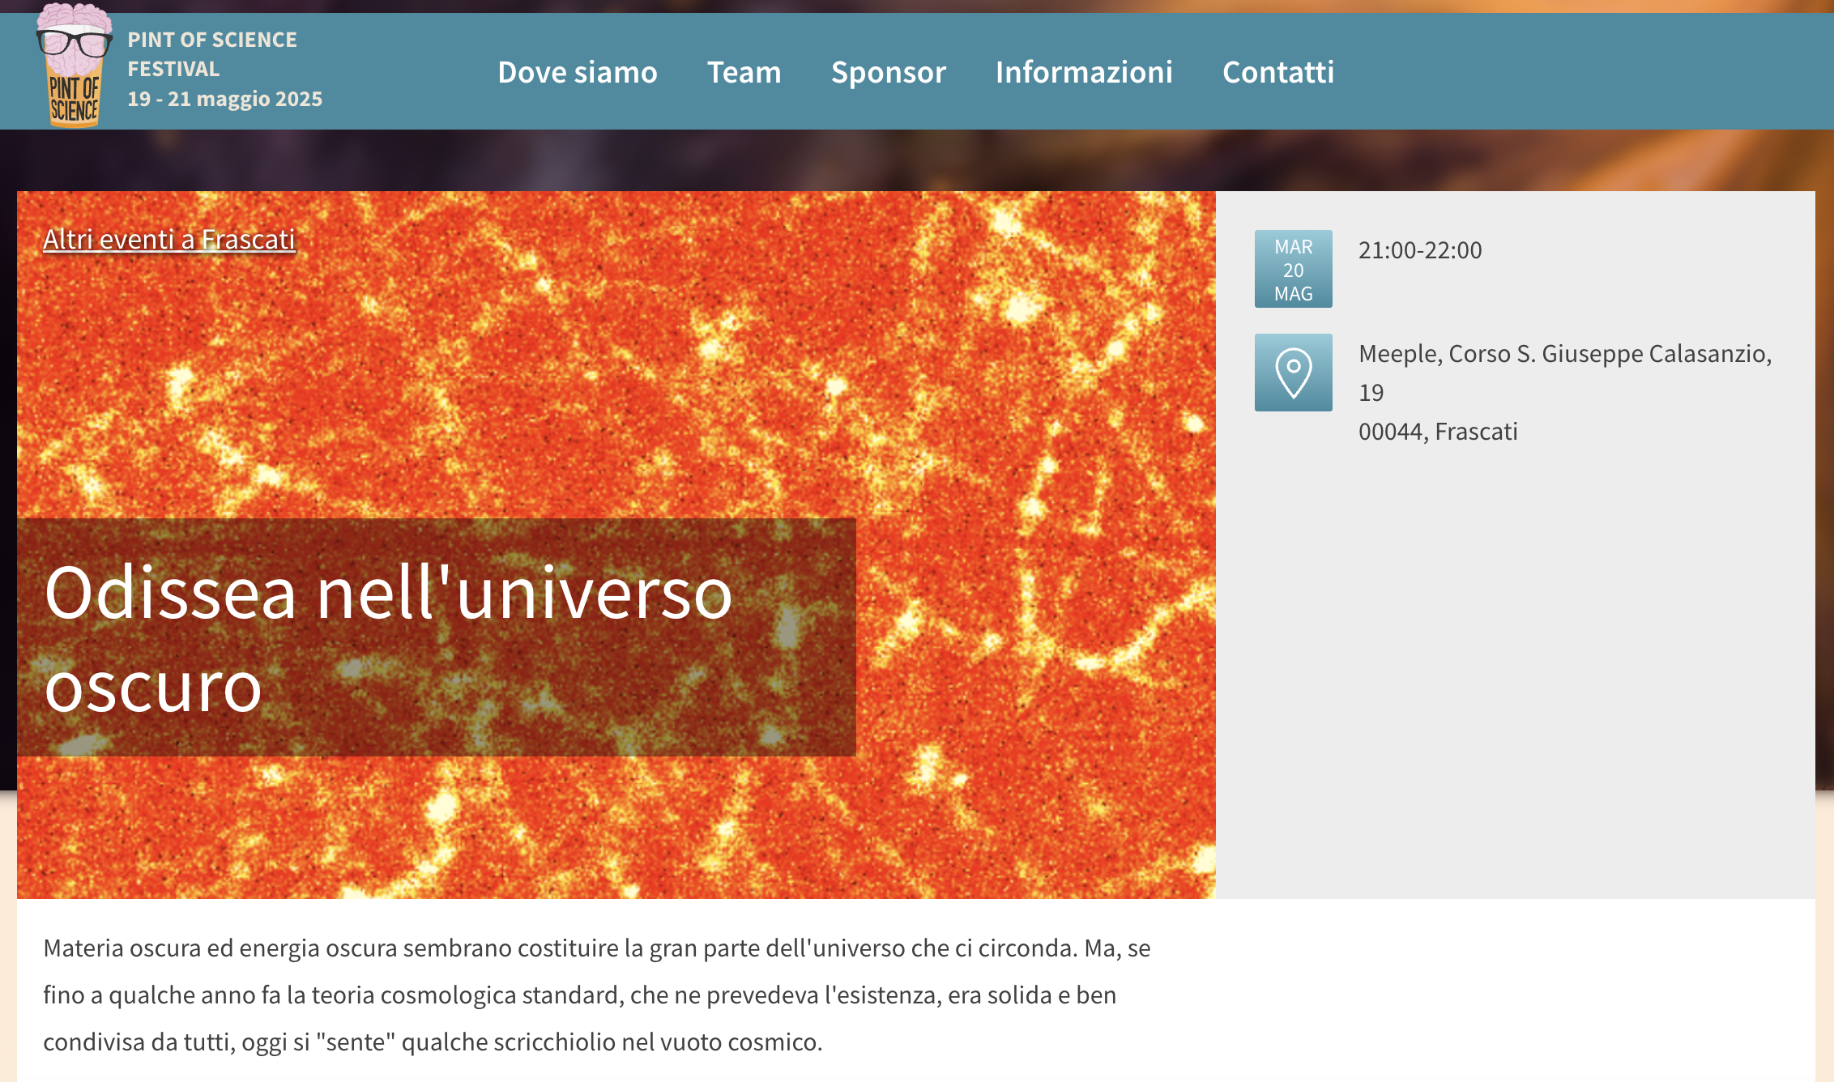Click the 21:00-22:00 event time
The width and height of the screenshot is (1834, 1082).
click(x=1419, y=250)
